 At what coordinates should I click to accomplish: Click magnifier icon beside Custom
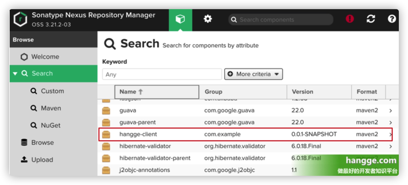34,91
